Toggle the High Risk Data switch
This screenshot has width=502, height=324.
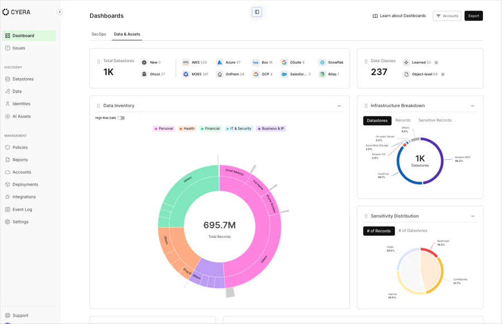(121, 117)
